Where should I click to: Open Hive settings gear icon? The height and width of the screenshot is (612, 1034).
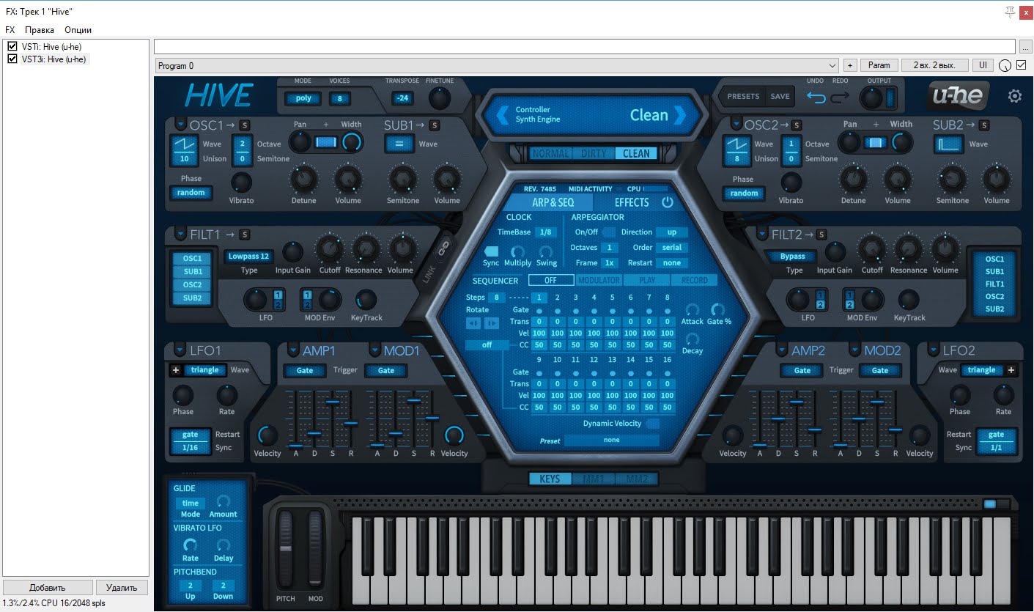point(1014,96)
